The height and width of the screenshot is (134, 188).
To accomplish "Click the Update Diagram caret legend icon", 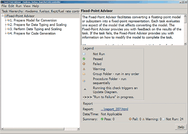I will pyautogui.click(x=85, y=90).
